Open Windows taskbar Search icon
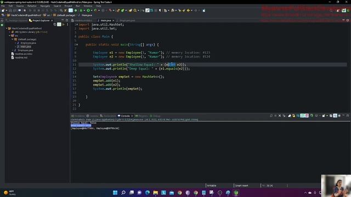Image resolution: width=351 pixels, height=197 pixels. tap(123, 193)
